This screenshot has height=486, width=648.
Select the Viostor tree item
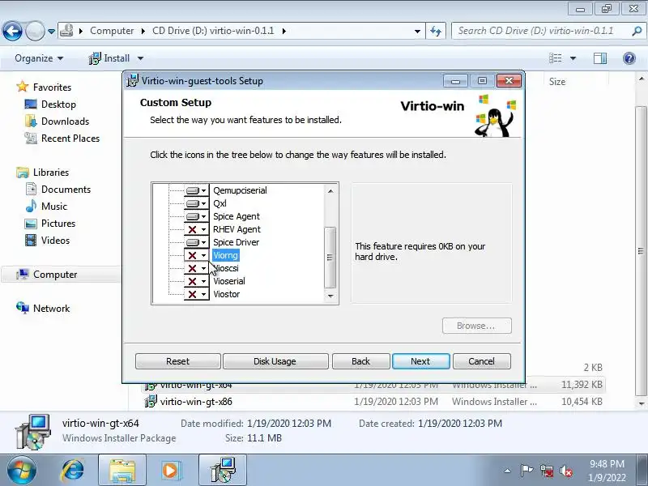click(227, 294)
